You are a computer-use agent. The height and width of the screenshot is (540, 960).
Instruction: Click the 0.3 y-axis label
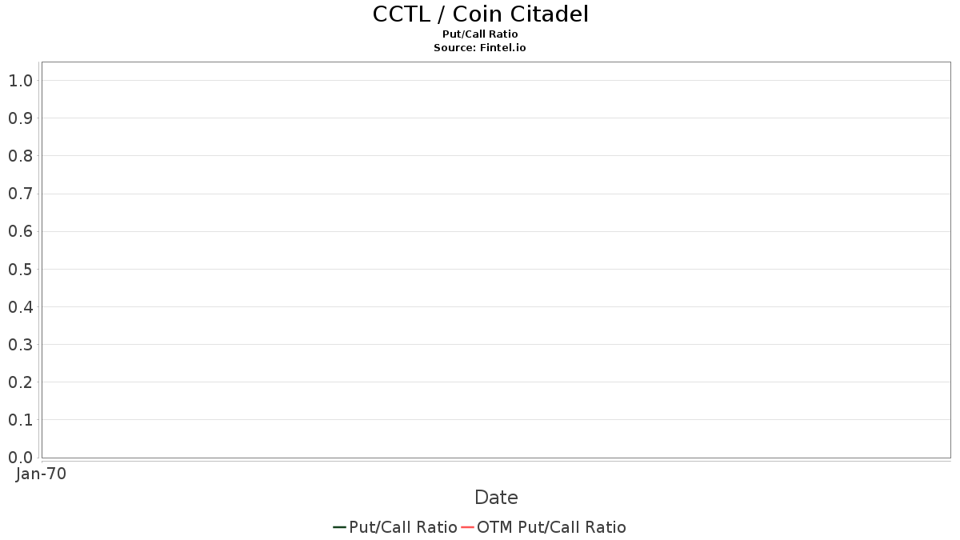pos(20,345)
